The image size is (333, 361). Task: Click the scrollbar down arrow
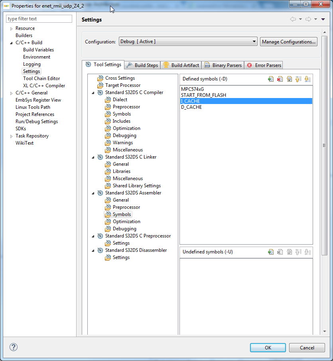click(x=325, y=331)
